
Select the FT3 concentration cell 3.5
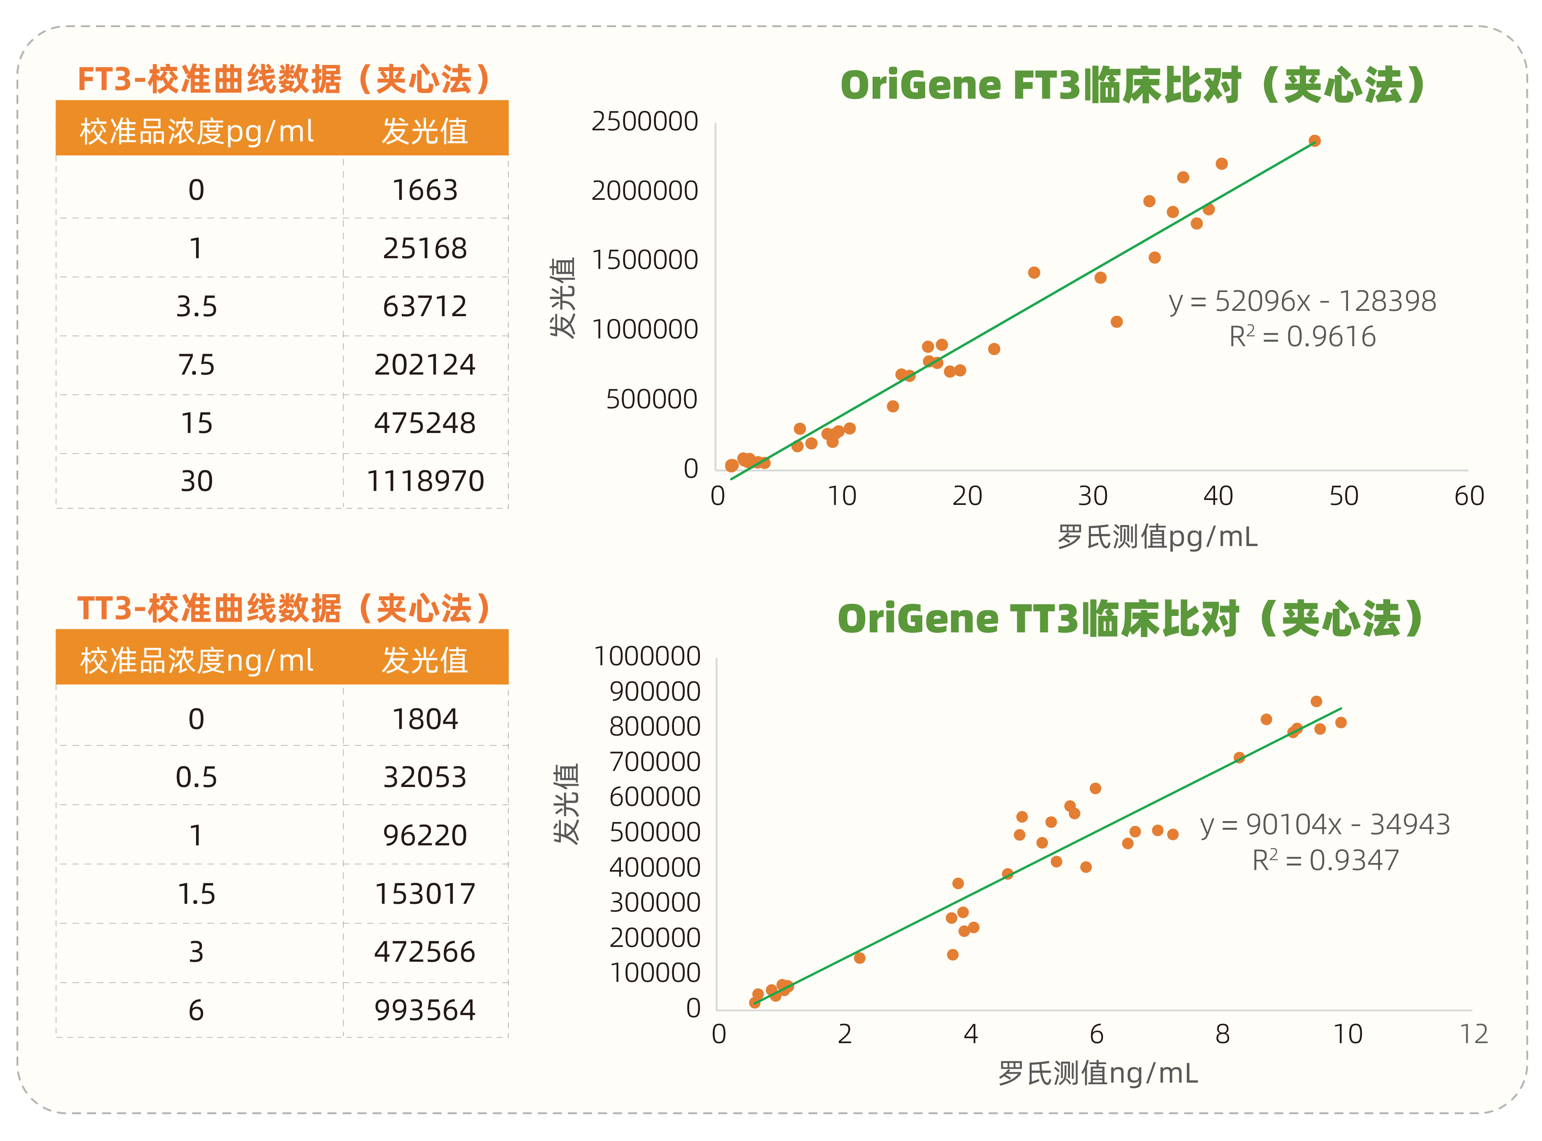tap(197, 306)
